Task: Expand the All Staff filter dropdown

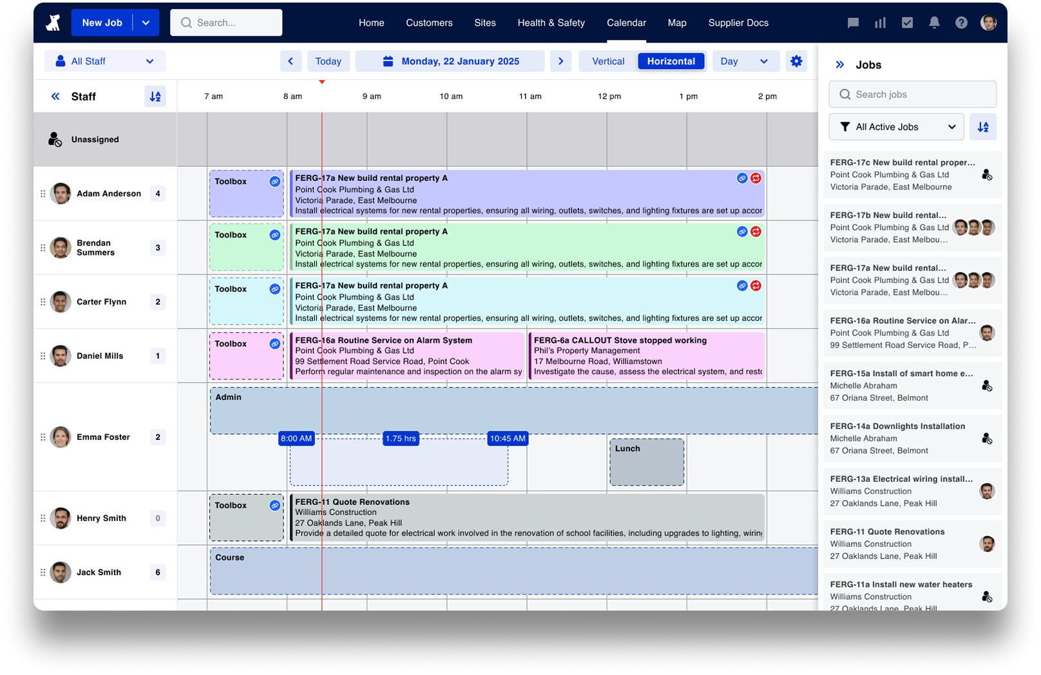Action: 105,61
